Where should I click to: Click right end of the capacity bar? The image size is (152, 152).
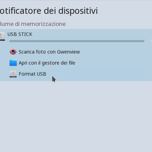[x=143, y=41]
